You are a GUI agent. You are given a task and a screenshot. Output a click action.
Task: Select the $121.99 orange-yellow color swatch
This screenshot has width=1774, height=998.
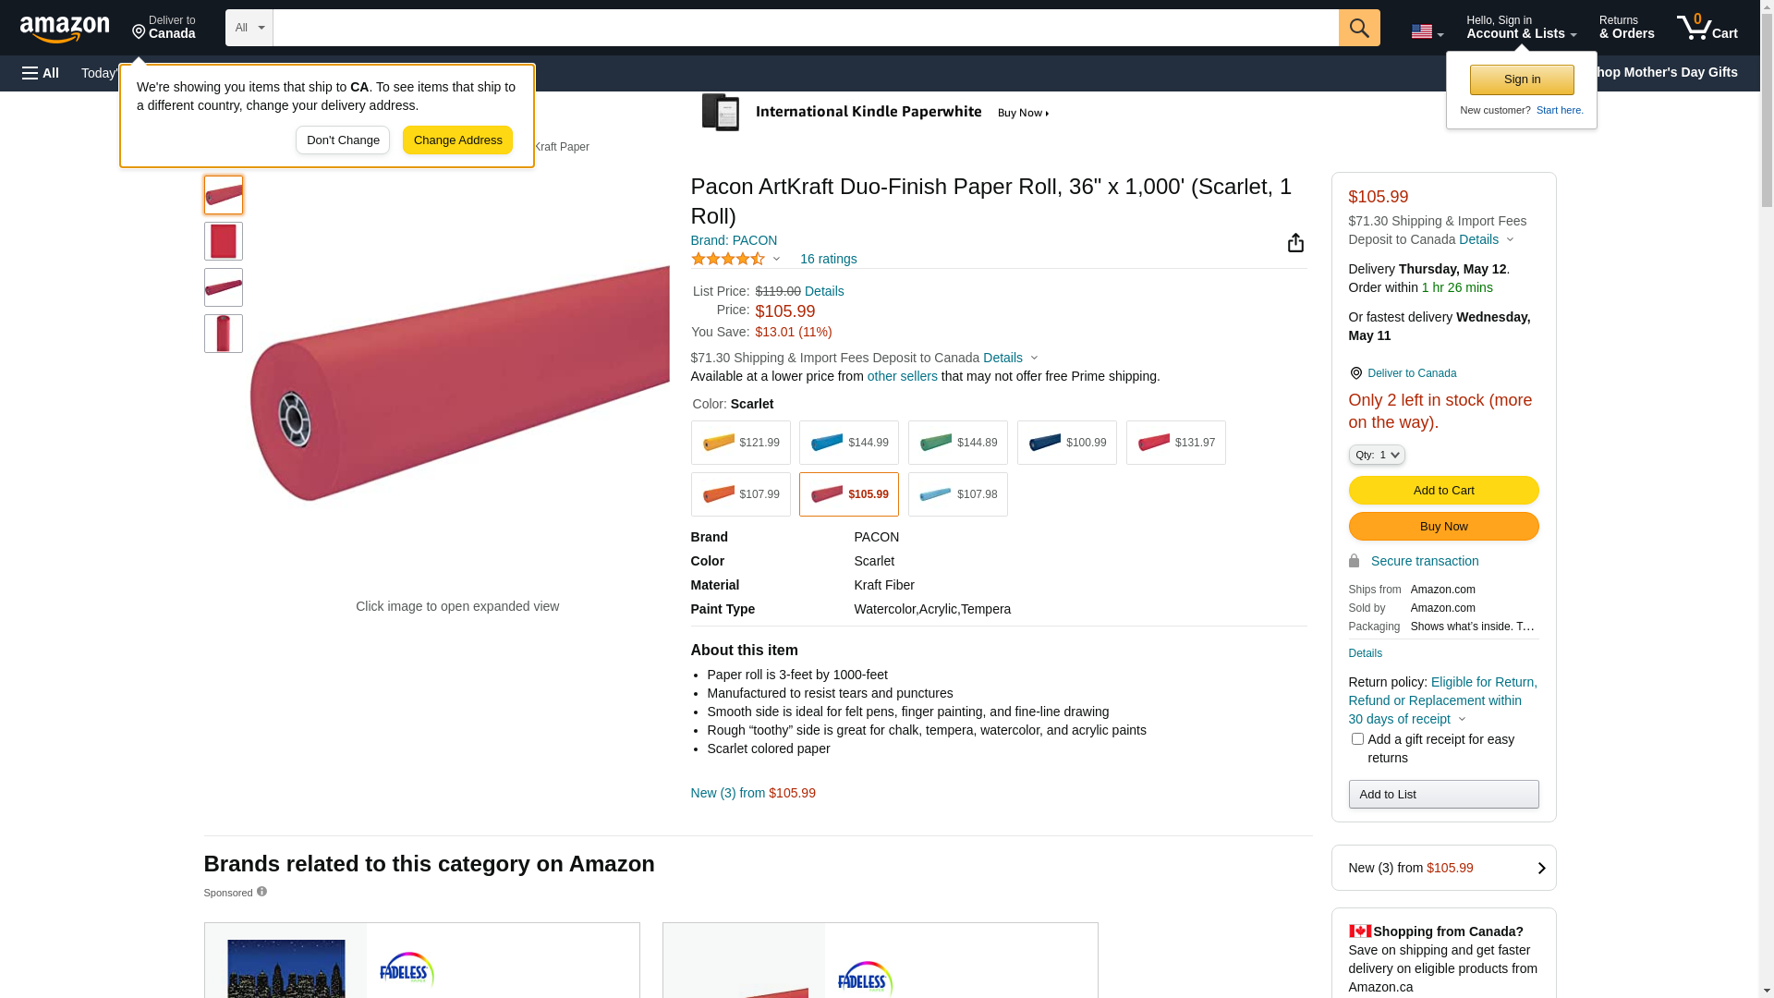pos(740,443)
